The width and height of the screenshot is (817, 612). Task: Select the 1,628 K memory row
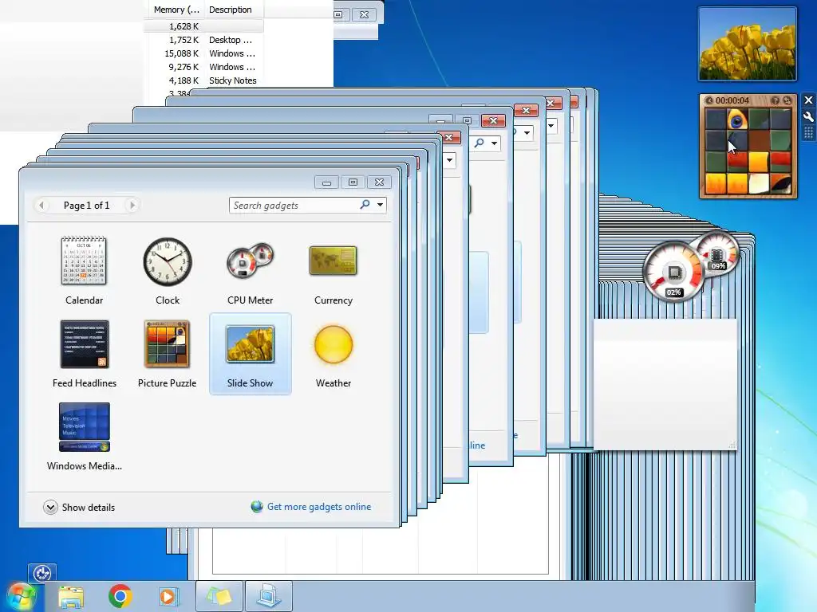click(x=203, y=26)
